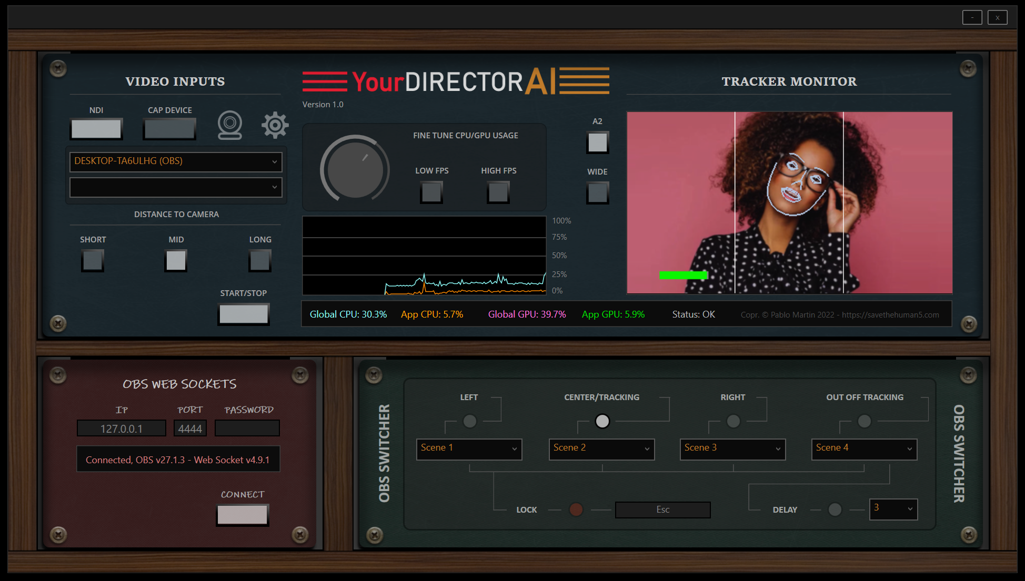1025x581 pixels.
Task: Click the App GPU: 5.9% readout
Action: point(613,314)
